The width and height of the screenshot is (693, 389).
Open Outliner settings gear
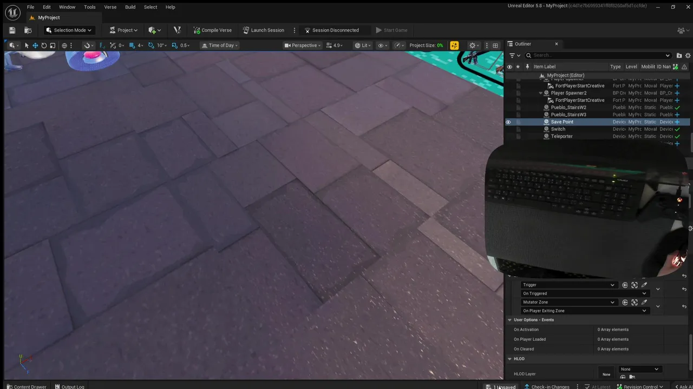(688, 55)
